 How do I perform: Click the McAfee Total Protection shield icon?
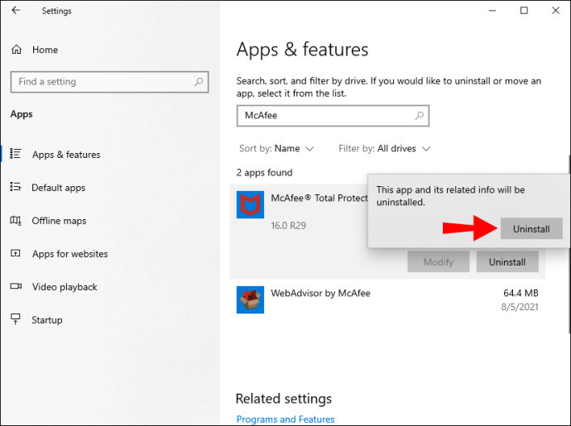[250, 204]
